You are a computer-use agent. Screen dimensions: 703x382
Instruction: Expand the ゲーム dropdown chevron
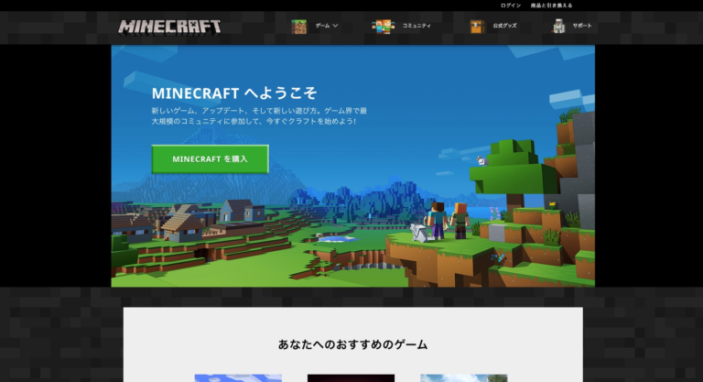pos(335,26)
